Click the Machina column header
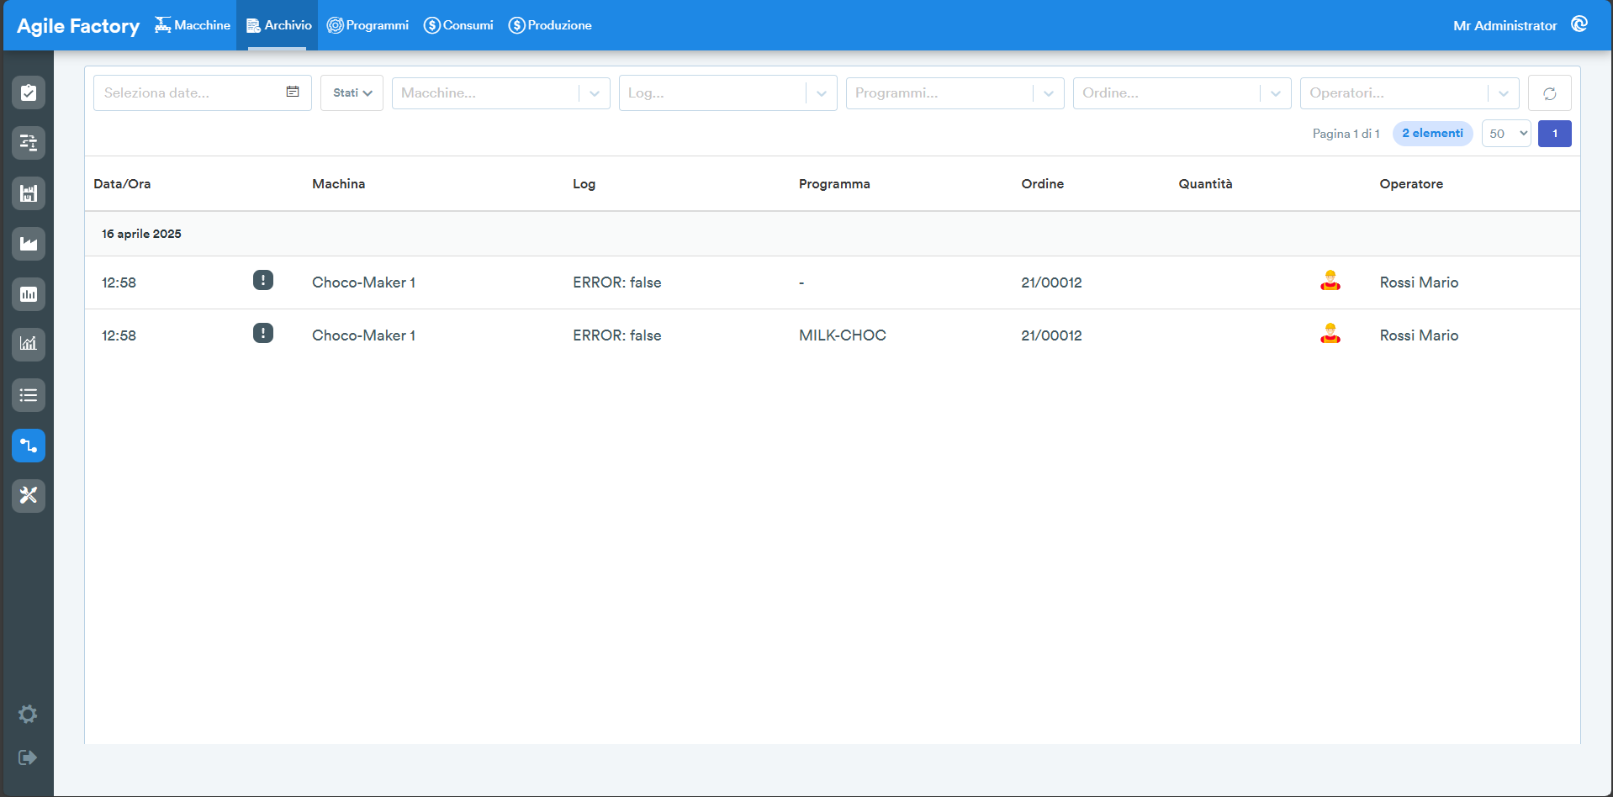The width and height of the screenshot is (1613, 797). [339, 184]
